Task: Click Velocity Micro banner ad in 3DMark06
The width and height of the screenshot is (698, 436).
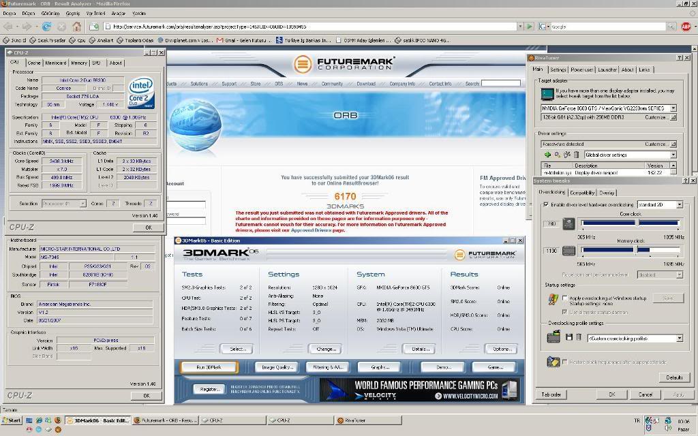Action: pos(419,390)
